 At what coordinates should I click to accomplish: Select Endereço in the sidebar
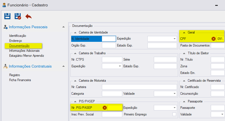(16, 41)
